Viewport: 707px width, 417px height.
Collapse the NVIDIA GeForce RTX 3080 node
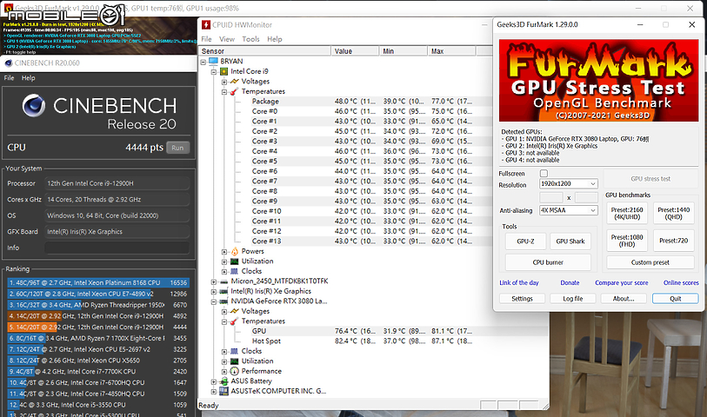[x=214, y=301]
